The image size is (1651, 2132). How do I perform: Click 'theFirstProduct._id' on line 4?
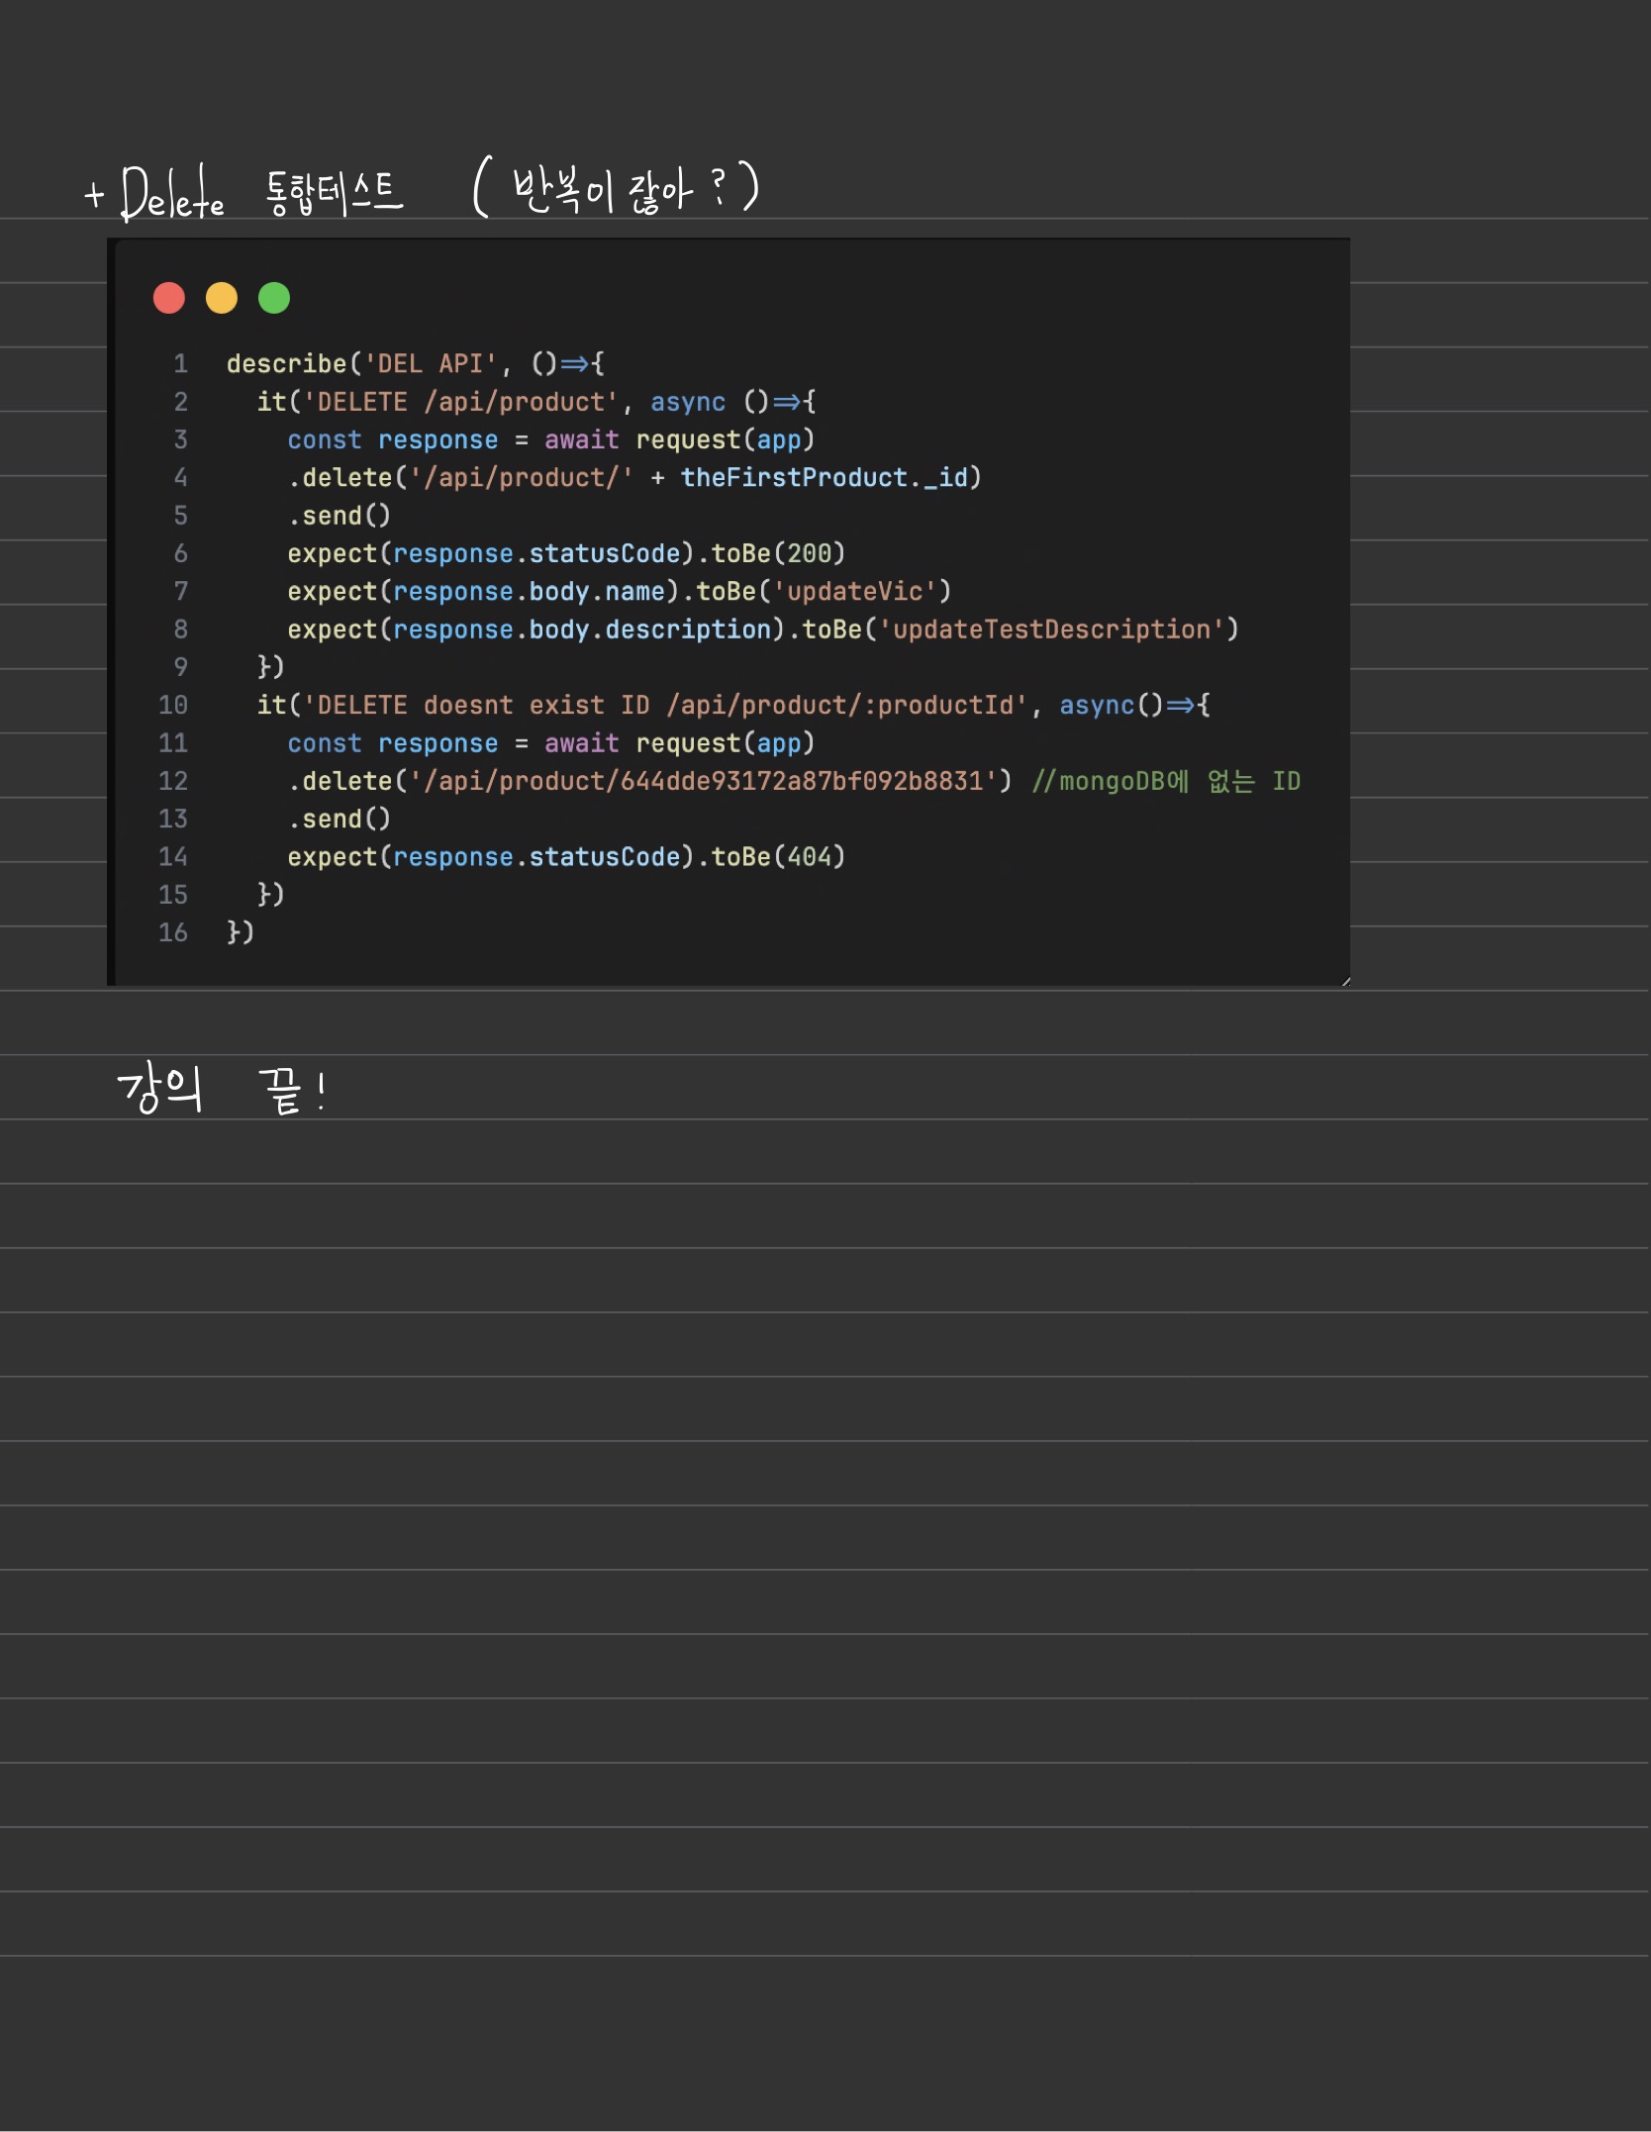[824, 477]
